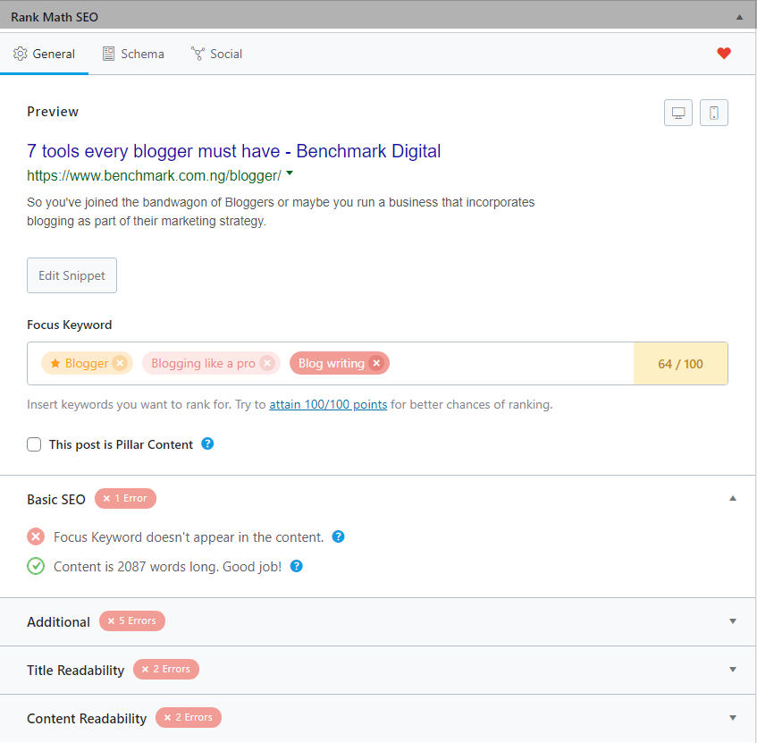
Task: Expand the Additional section
Action: (733, 621)
